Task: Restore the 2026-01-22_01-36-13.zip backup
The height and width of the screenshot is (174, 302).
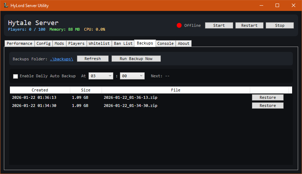Action: (268, 97)
